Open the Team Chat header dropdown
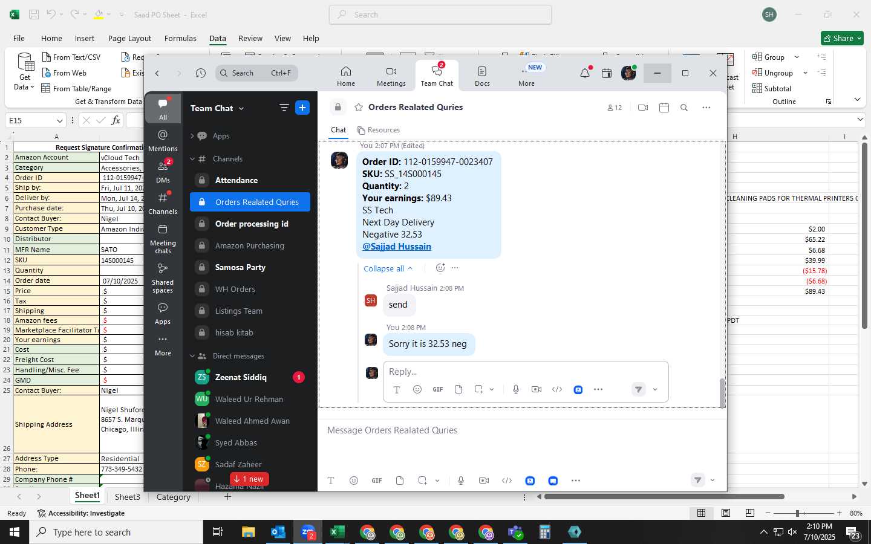The height and width of the screenshot is (544, 871). [x=217, y=108]
